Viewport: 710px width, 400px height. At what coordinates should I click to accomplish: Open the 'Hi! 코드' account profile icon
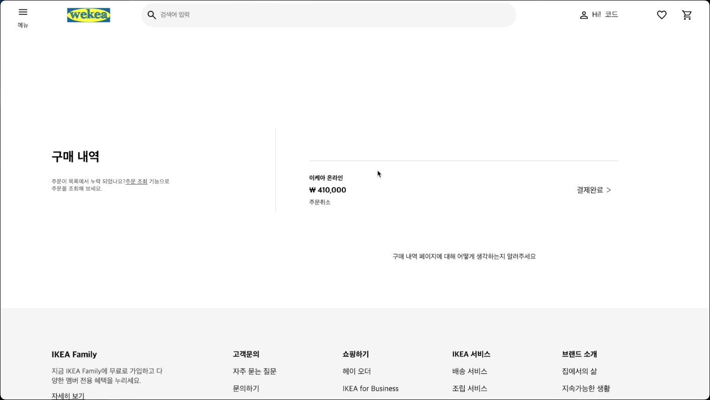[x=583, y=15]
